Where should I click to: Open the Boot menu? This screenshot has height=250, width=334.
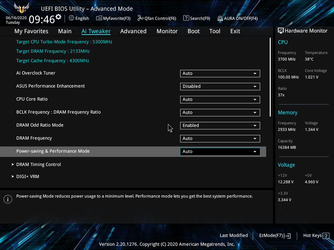(x=193, y=31)
